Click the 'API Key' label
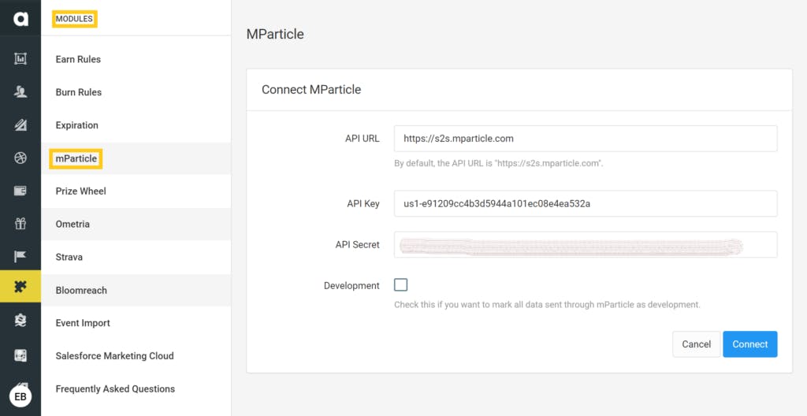Screen dimensions: 807x416 point(363,203)
